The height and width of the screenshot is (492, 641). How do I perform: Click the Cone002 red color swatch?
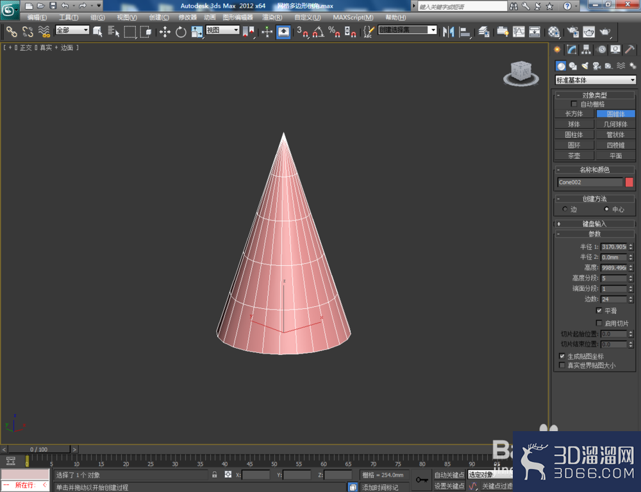tap(629, 182)
